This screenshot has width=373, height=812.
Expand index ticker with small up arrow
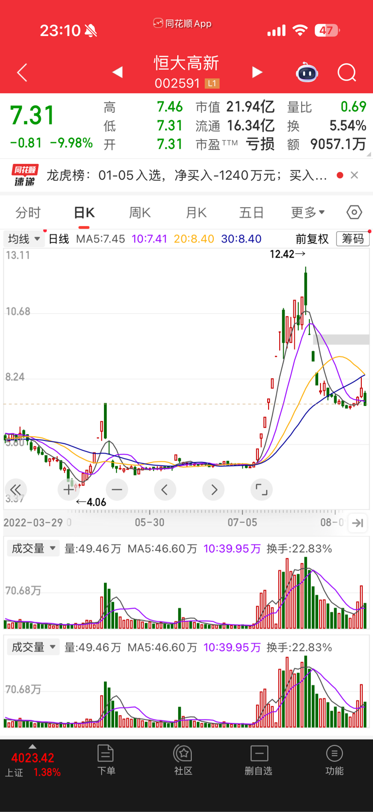[x=33, y=746]
